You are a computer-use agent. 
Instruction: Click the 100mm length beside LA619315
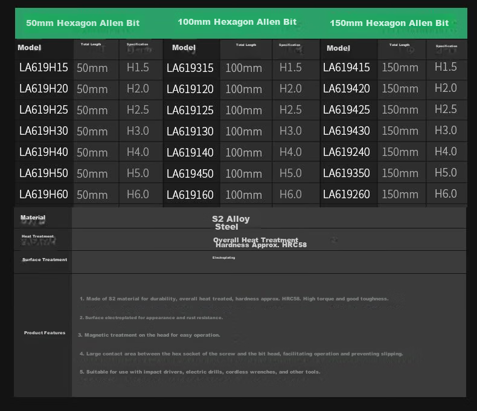[x=244, y=68]
